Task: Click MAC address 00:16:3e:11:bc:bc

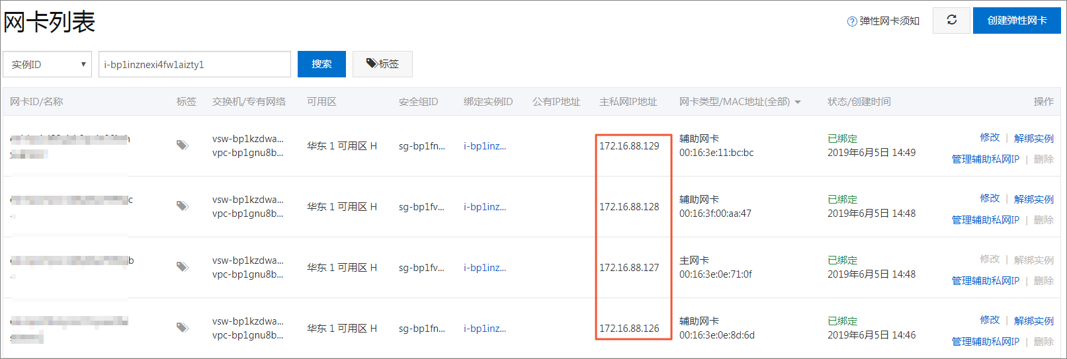Action: (716, 153)
